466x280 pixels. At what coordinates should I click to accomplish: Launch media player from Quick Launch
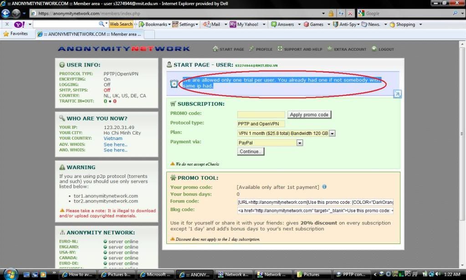click(x=43, y=275)
